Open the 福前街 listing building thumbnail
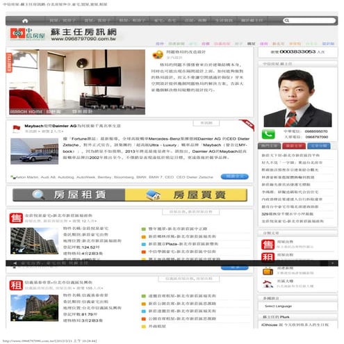This screenshot has height=344, width=344. pyautogui.click(x=34, y=240)
